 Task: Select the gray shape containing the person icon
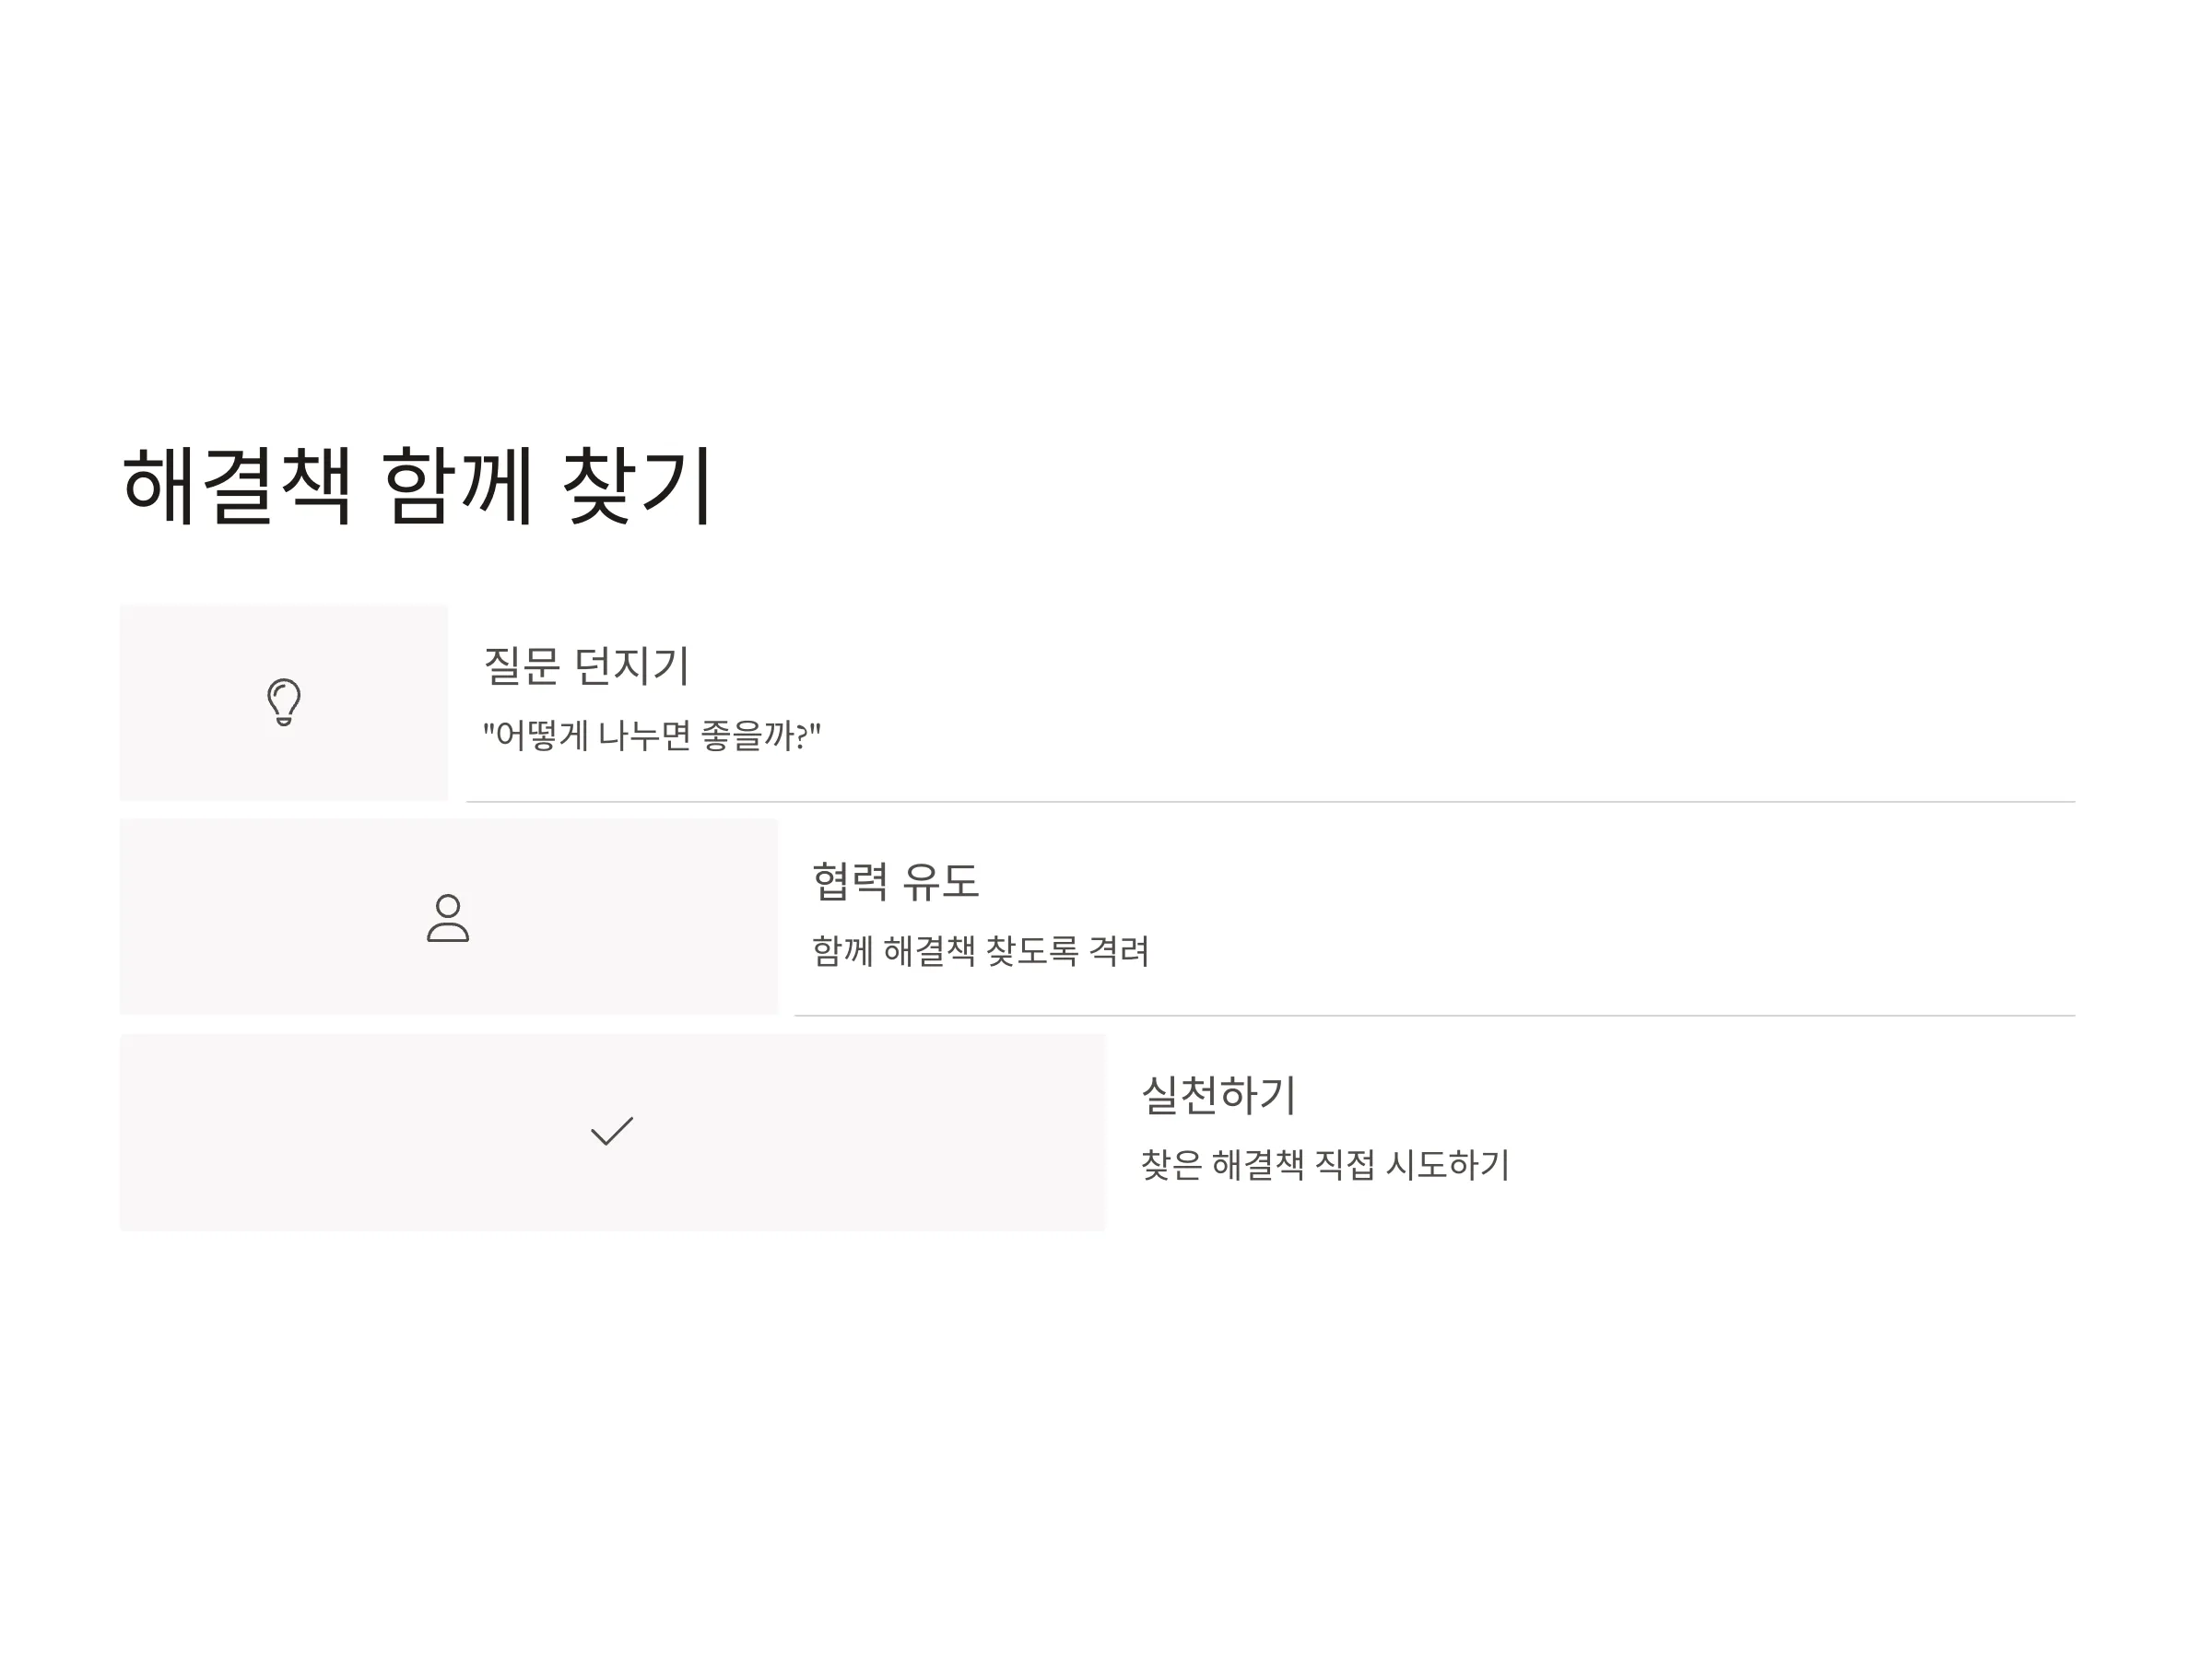[448, 917]
